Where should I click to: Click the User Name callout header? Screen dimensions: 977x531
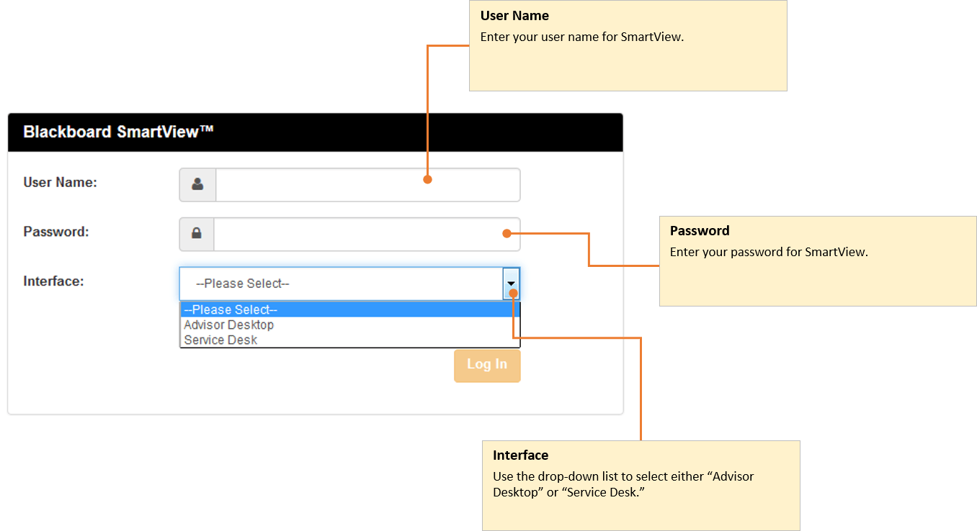(x=514, y=15)
